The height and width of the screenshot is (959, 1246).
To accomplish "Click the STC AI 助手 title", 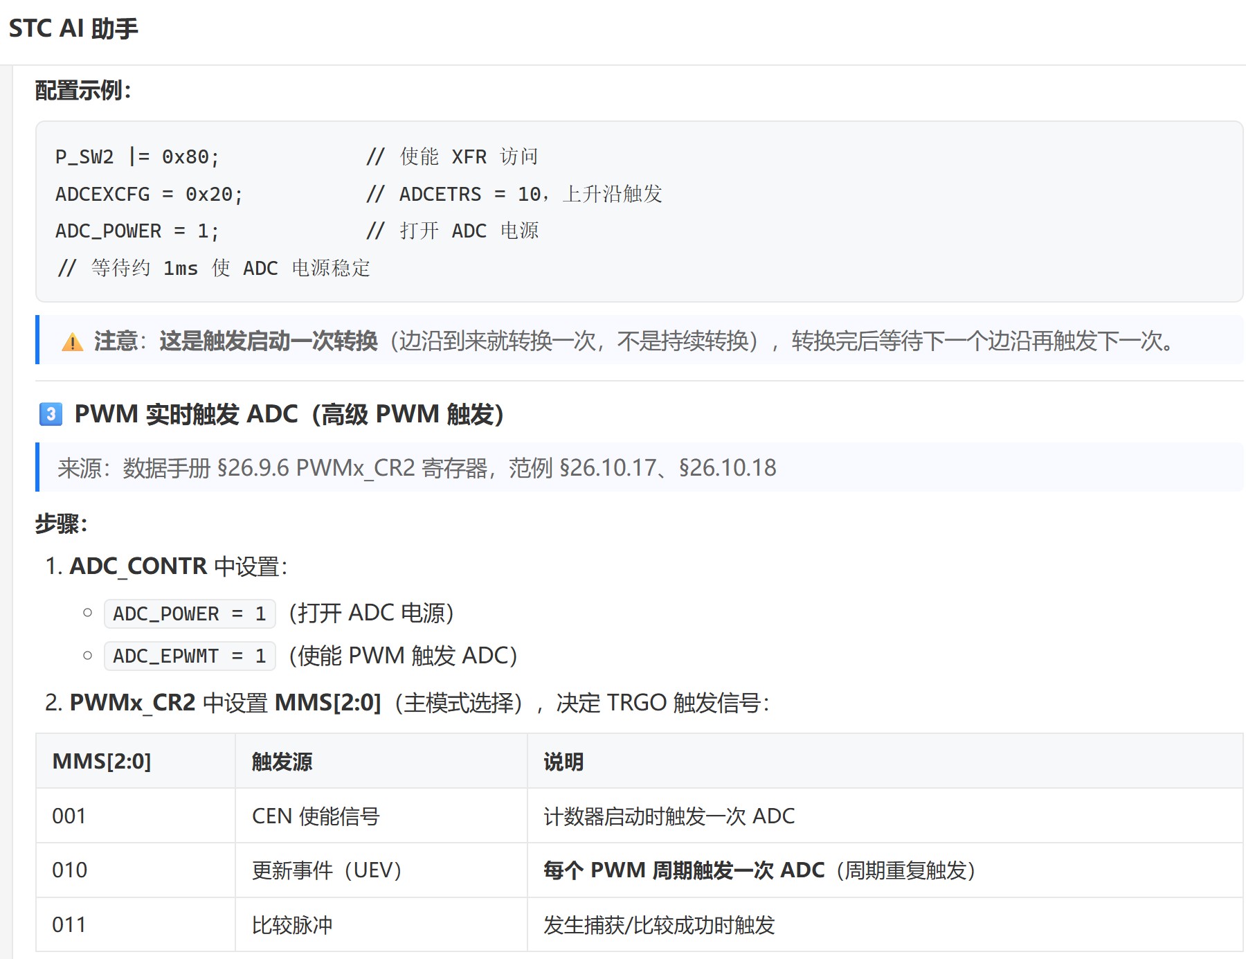I will [73, 28].
